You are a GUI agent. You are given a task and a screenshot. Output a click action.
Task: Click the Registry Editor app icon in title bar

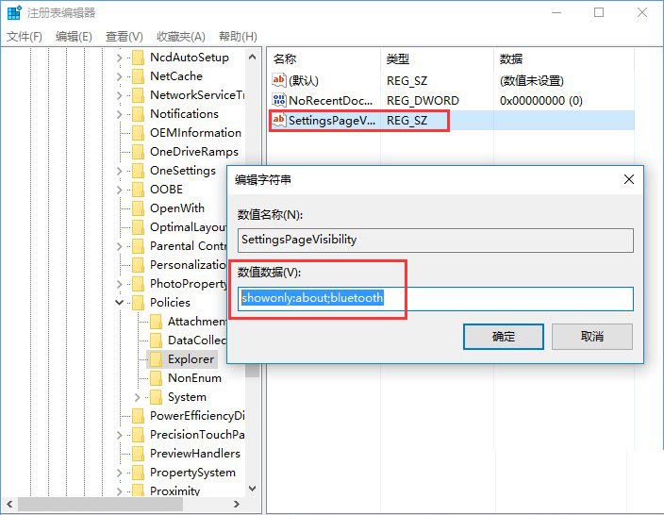pyautogui.click(x=13, y=13)
